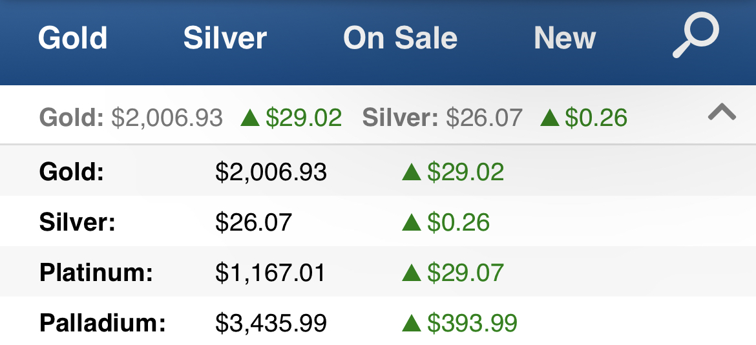
Task: Select the Silver: label in price table
Action: [78, 223]
